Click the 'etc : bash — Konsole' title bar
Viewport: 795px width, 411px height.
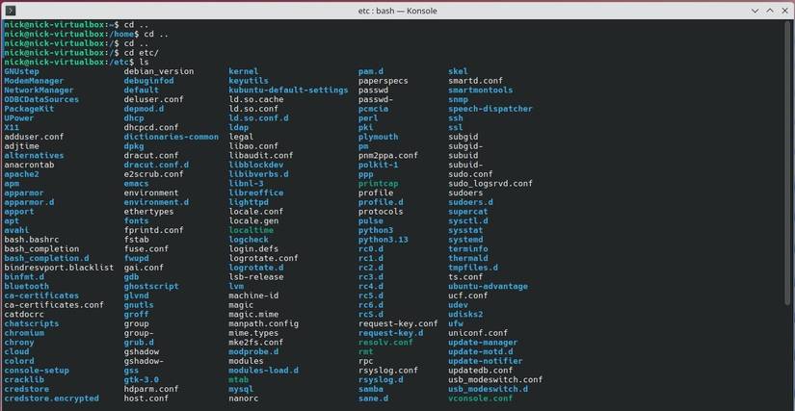[397, 9]
